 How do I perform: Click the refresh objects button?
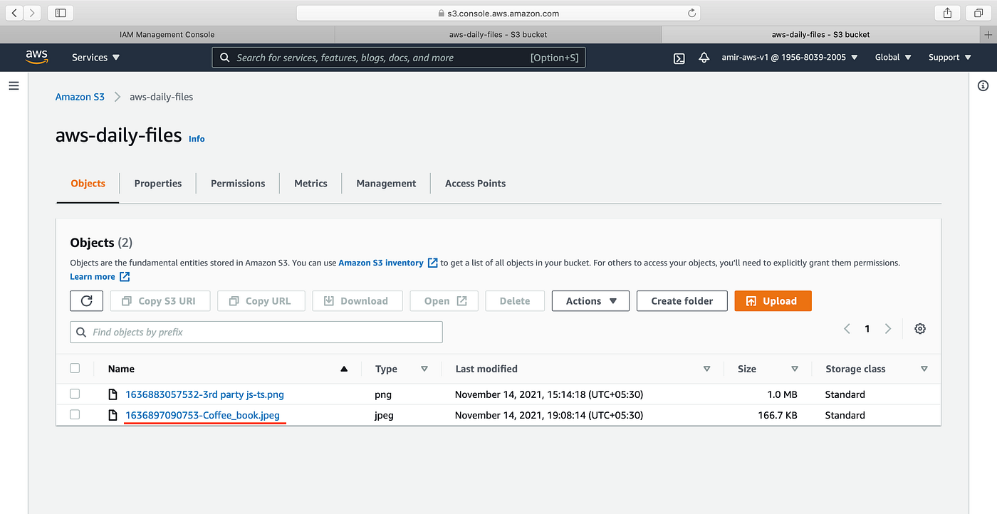pos(87,301)
